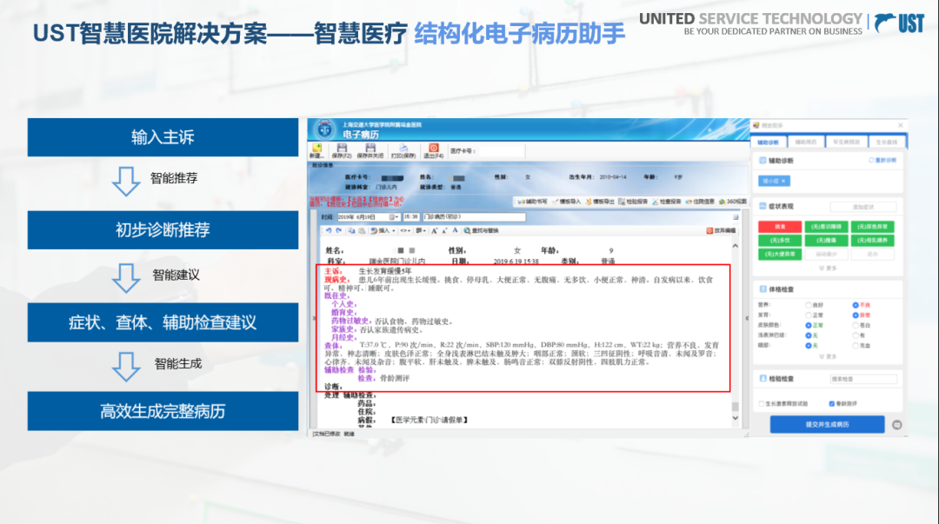
Task: Click the 医疗卡号 toolbar input field
Action: click(x=502, y=151)
